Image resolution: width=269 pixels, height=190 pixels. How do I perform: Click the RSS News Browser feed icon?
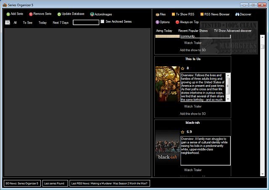click(202, 14)
